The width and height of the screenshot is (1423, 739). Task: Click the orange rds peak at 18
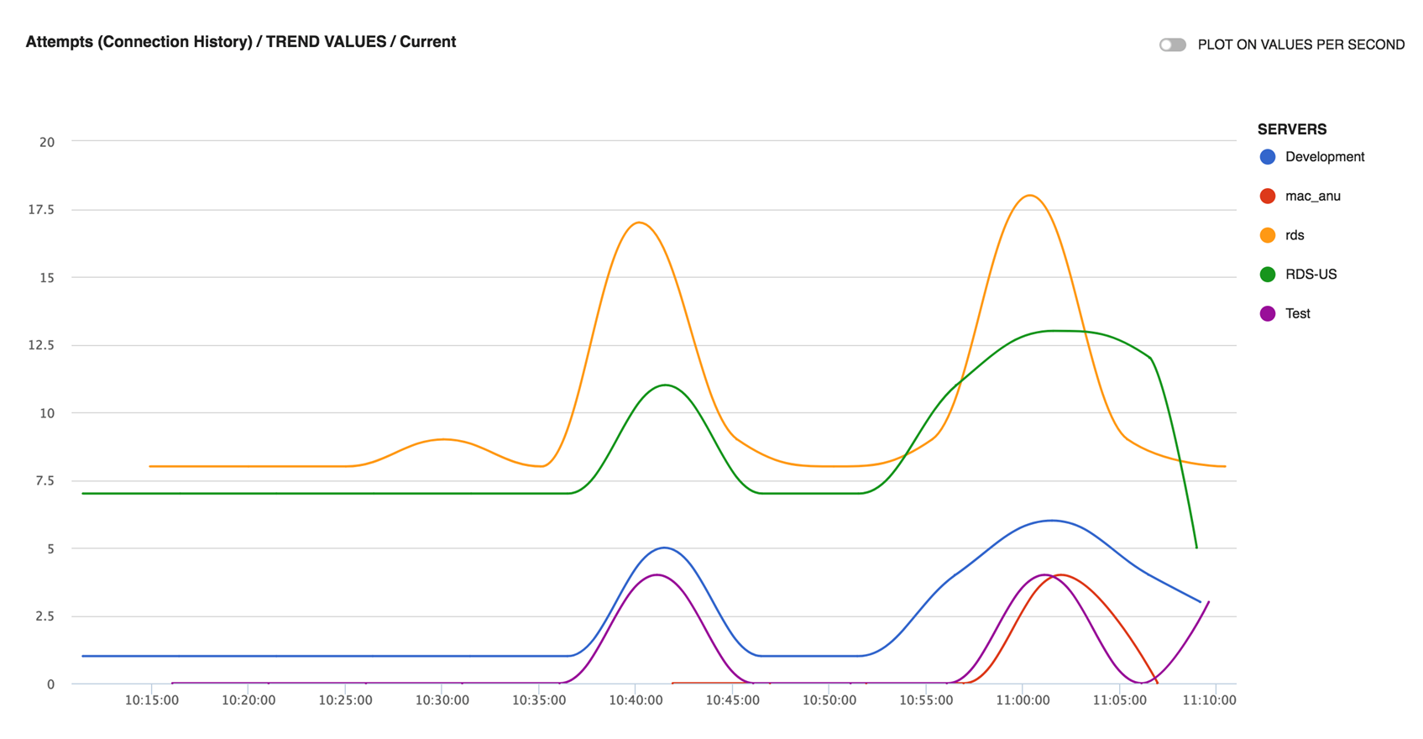(1030, 196)
